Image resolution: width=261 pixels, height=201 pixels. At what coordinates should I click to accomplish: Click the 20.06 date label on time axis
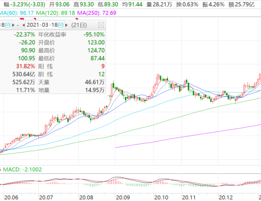(11, 197)
